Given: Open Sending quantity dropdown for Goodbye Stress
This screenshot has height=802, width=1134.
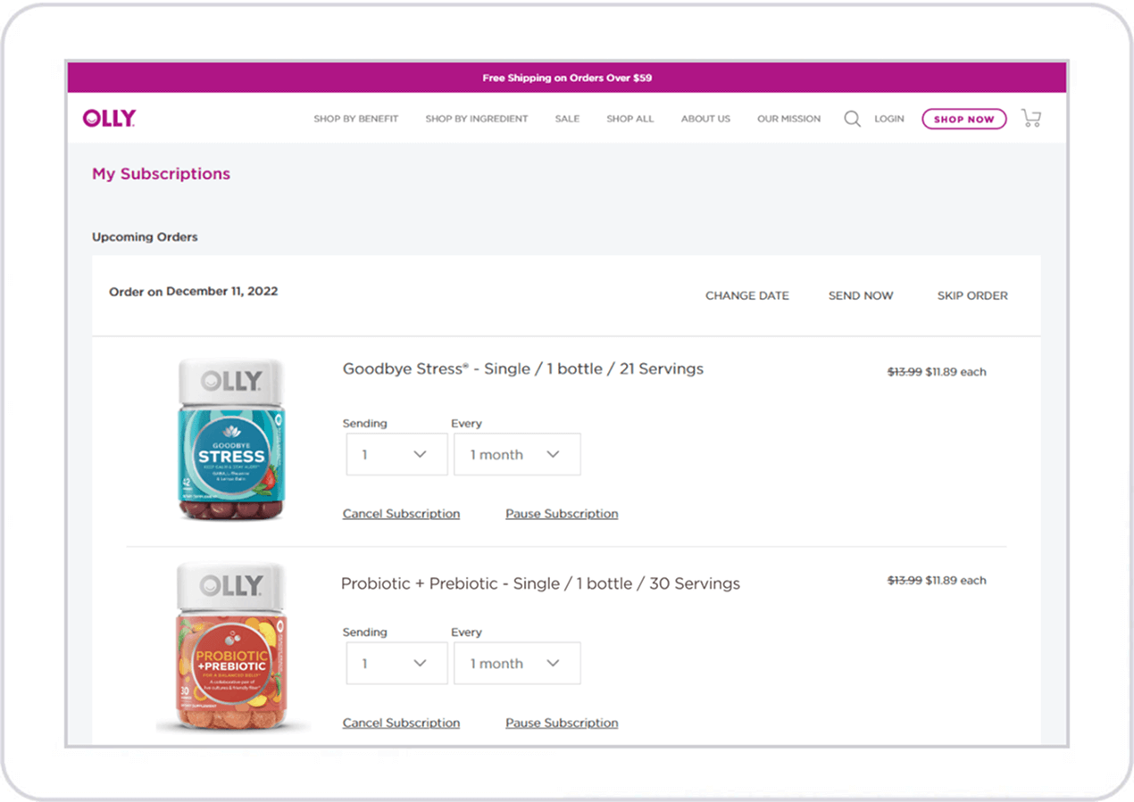Looking at the screenshot, I should (x=396, y=454).
